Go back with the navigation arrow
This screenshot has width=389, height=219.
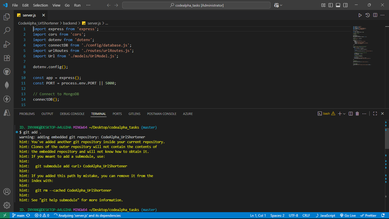pos(109,5)
